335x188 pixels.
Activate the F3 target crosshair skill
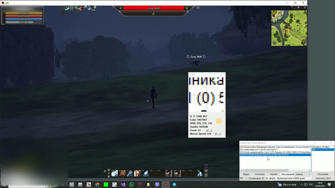130,173
